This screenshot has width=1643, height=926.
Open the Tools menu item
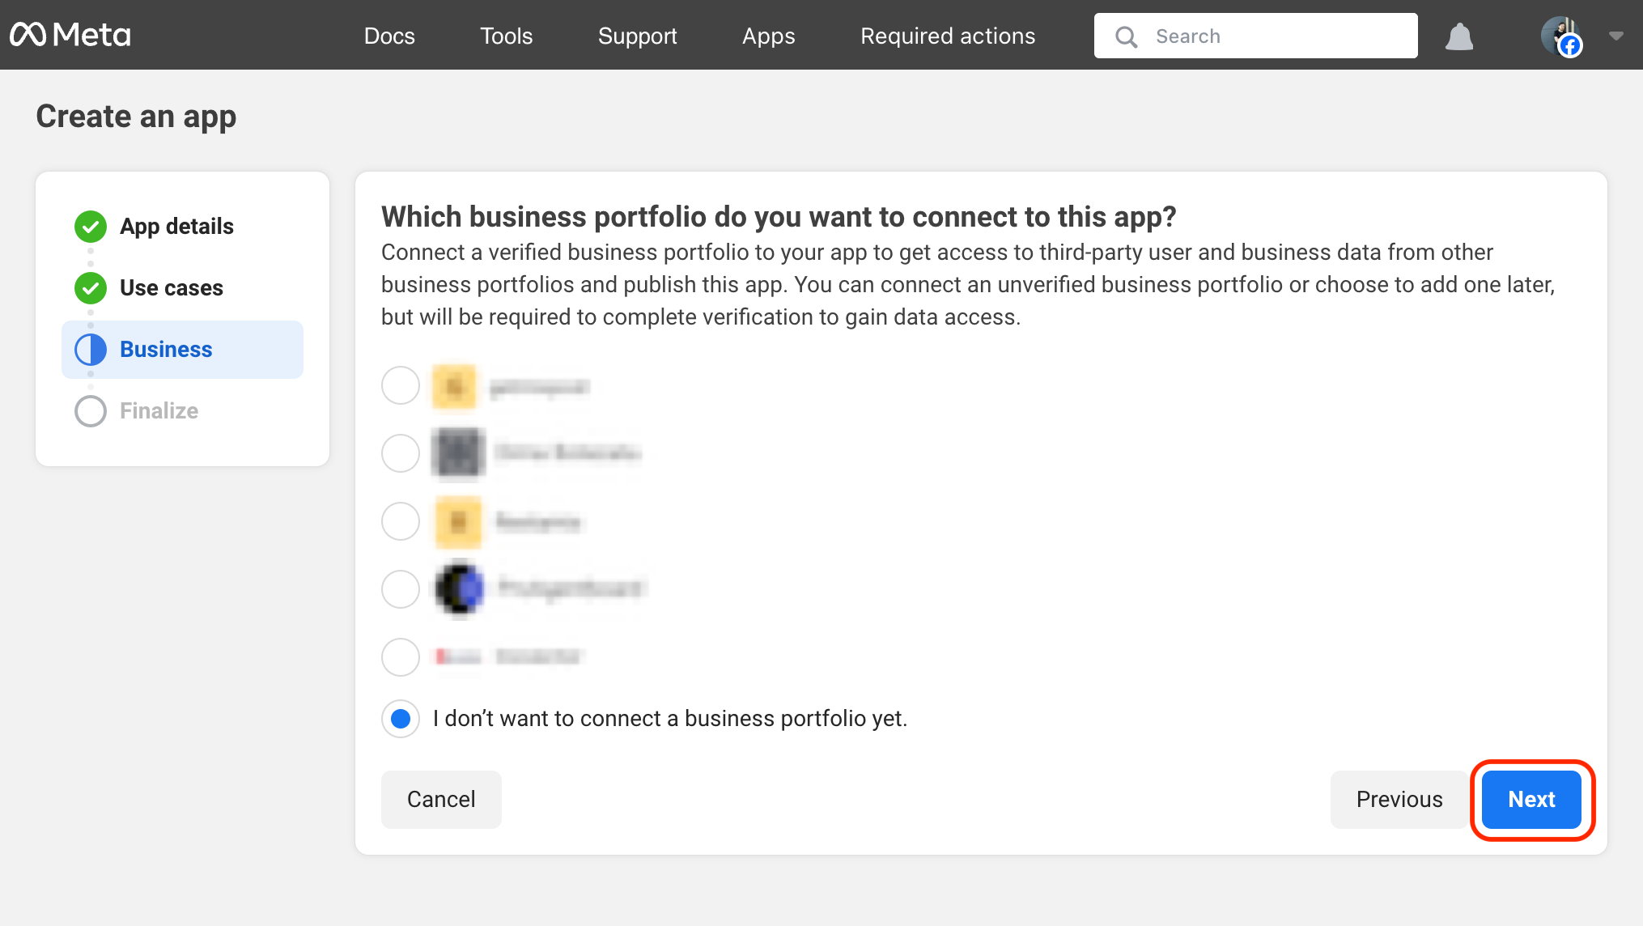507,35
